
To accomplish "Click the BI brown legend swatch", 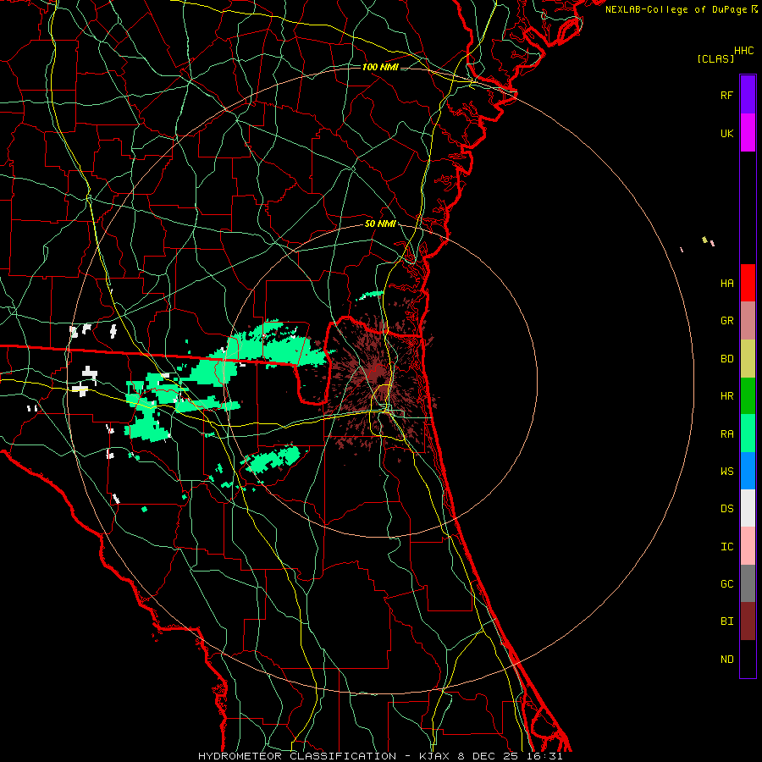I will click(748, 621).
